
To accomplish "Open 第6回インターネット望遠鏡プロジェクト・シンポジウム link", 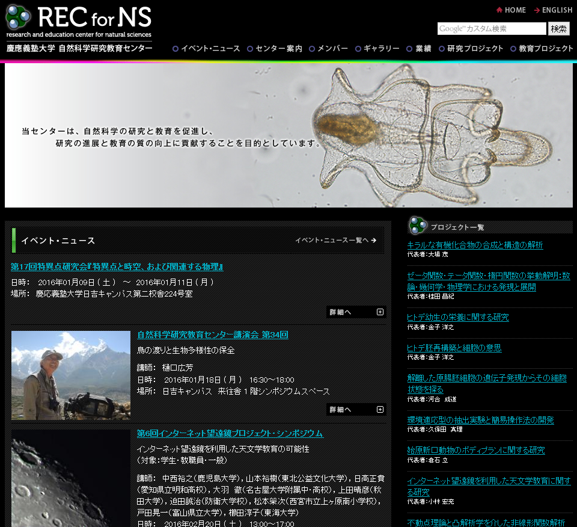I will 230,434.
